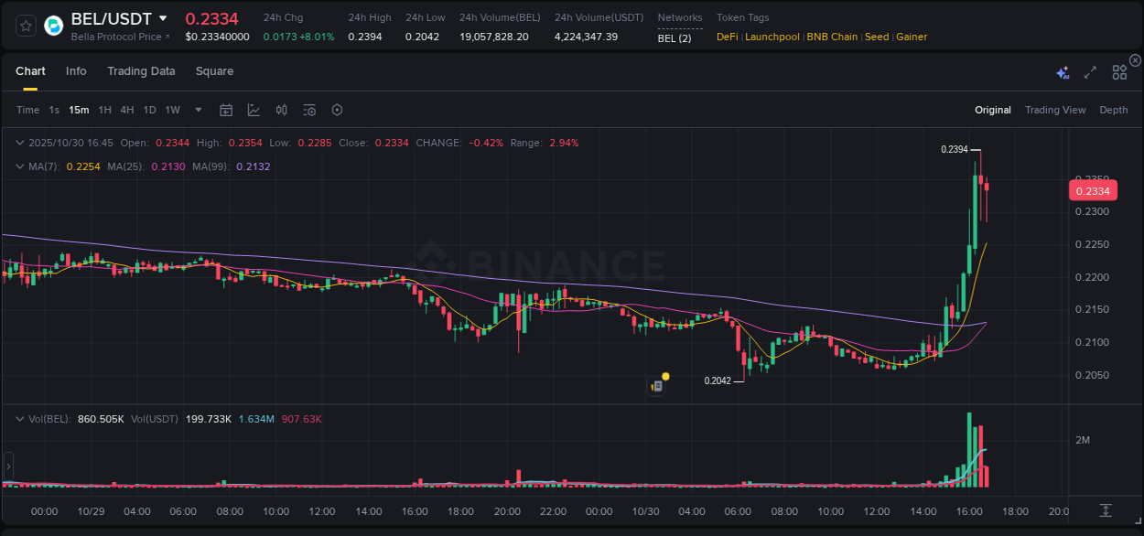Select the 1H timeframe
Image resolution: width=1144 pixels, height=536 pixels.
[x=105, y=109]
